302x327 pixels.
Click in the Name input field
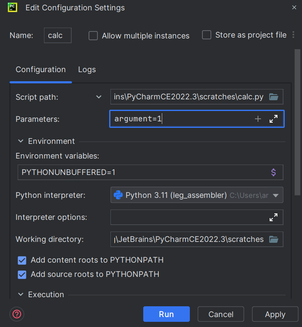click(57, 35)
